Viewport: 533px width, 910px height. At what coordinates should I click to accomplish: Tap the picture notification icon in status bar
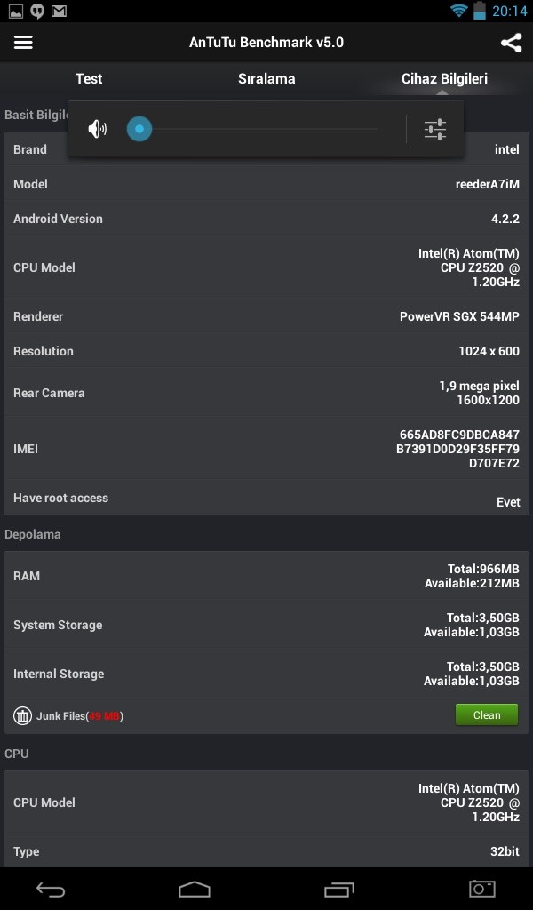coord(16,11)
